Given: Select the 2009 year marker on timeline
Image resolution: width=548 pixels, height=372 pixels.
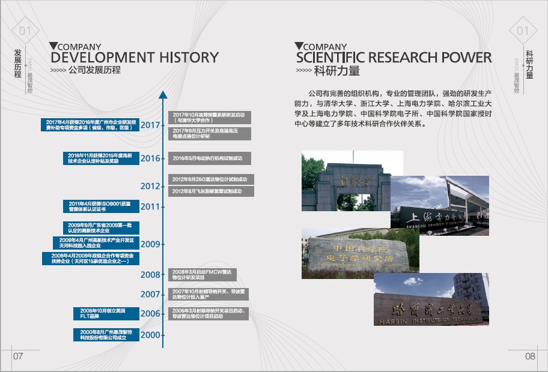Looking at the screenshot, I should pyautogui.click(x=150, y=244).
